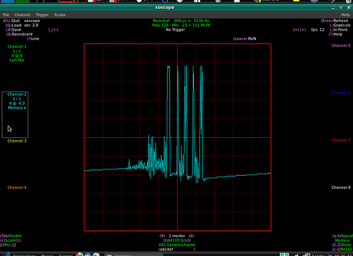Click the Left Mix source under Channel 1
Viewport: 353px width, 256px height.
point(17,60)
